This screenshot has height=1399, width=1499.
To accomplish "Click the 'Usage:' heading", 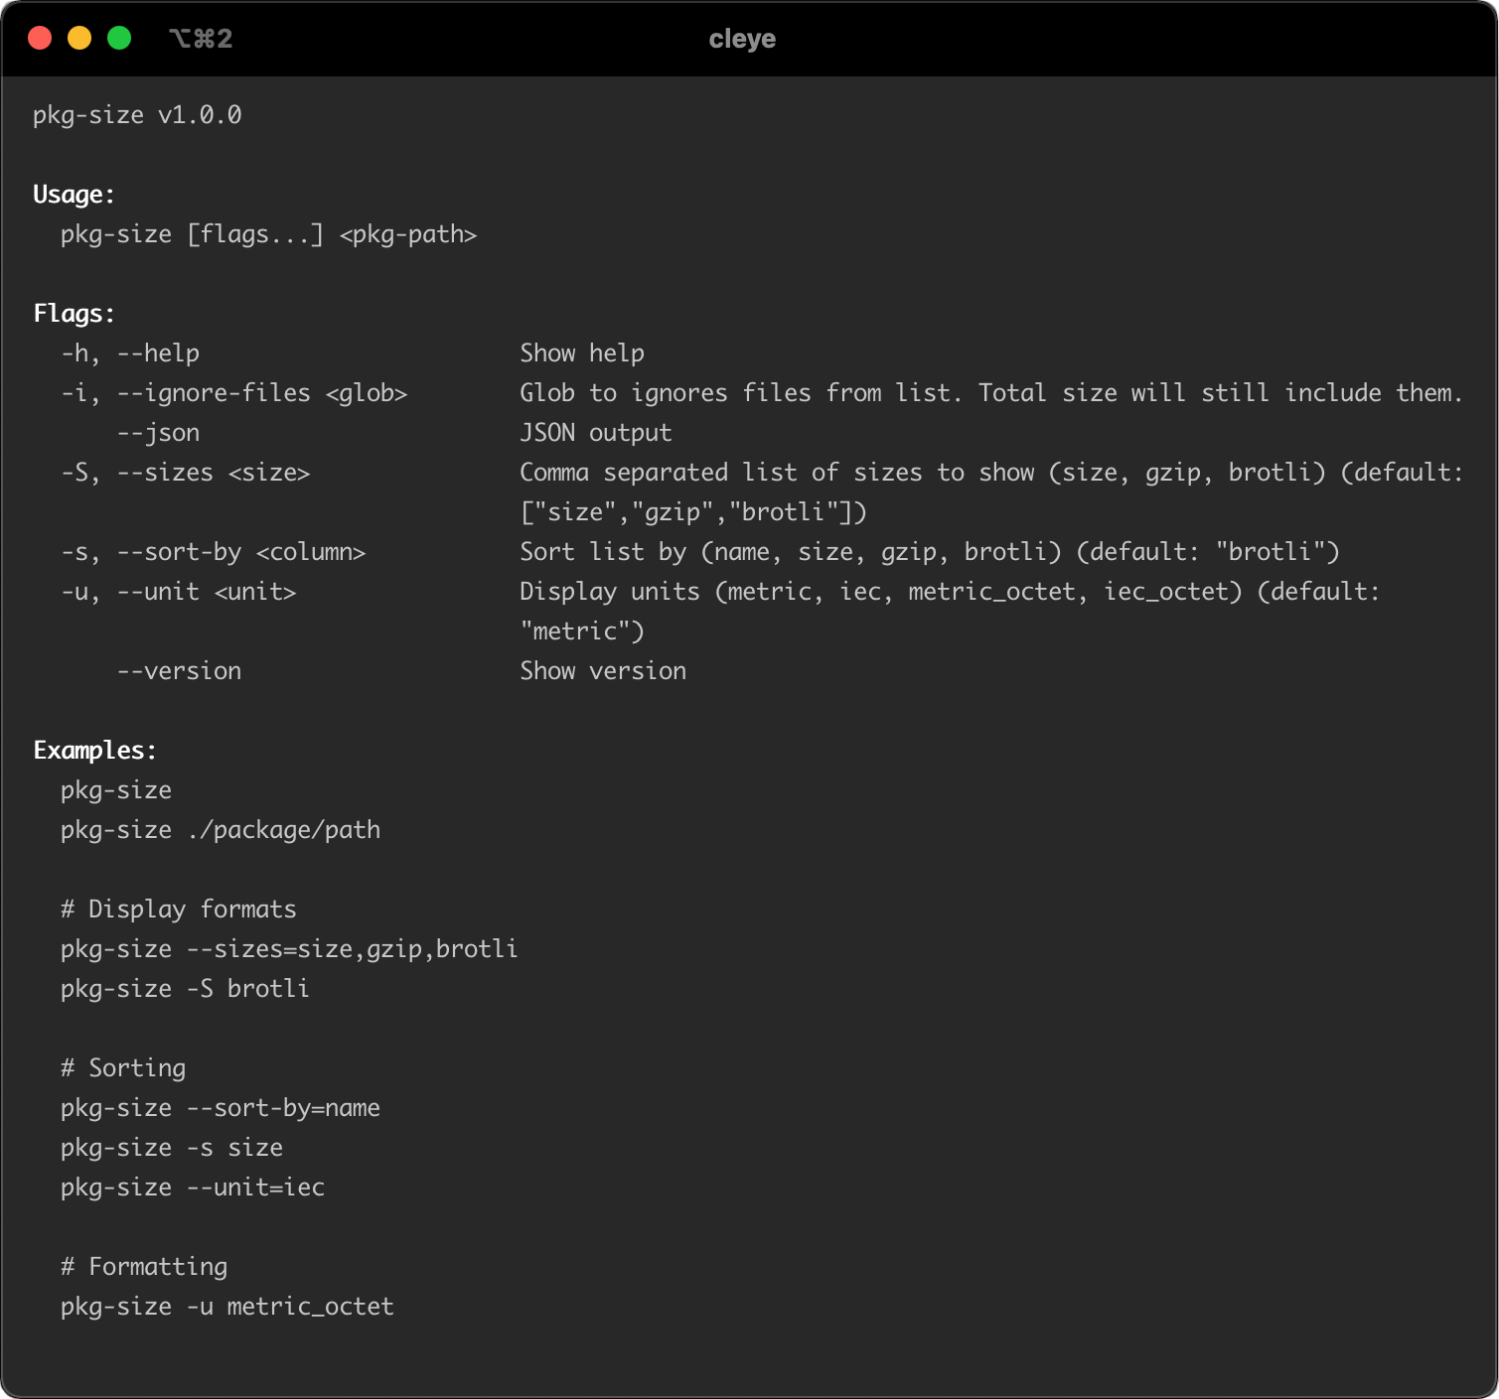I will (x=75, y=195).
